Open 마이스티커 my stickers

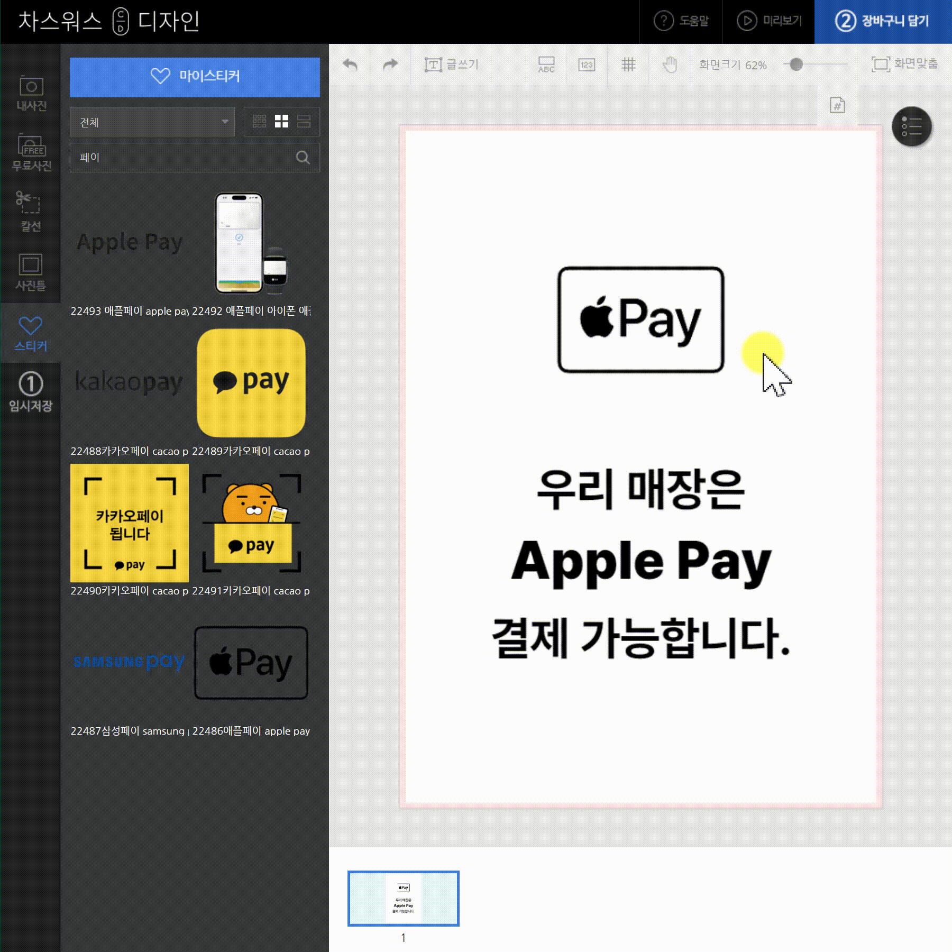195,77
